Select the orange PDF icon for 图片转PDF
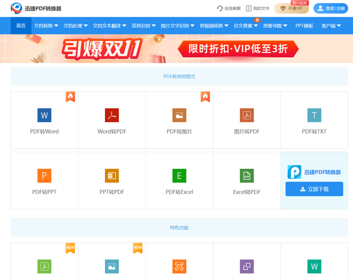 (247, 115)
